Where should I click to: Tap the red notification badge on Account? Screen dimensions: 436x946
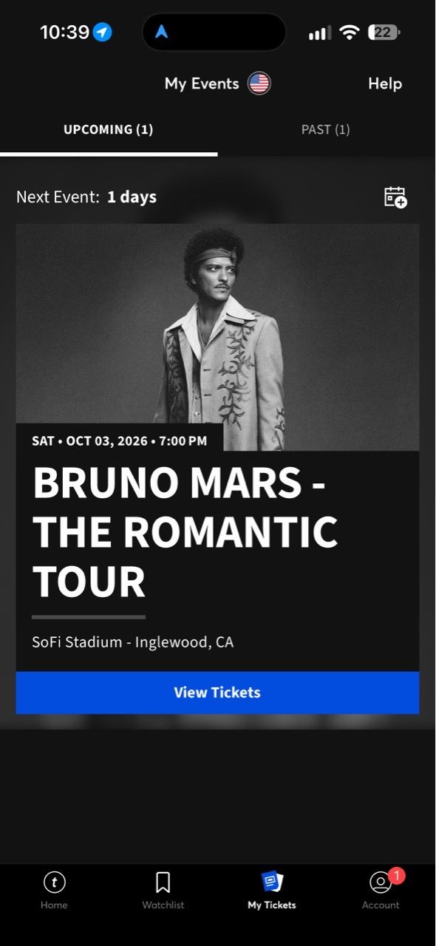click(397, 876)
